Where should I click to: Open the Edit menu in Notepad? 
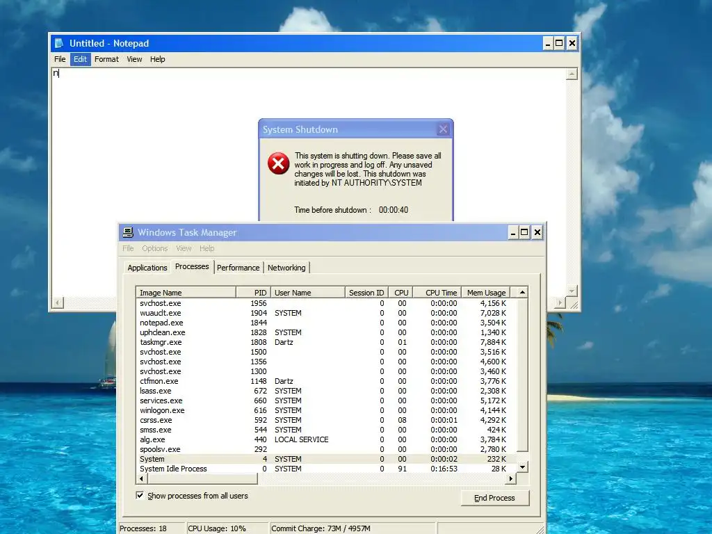(x=81, y=59)
